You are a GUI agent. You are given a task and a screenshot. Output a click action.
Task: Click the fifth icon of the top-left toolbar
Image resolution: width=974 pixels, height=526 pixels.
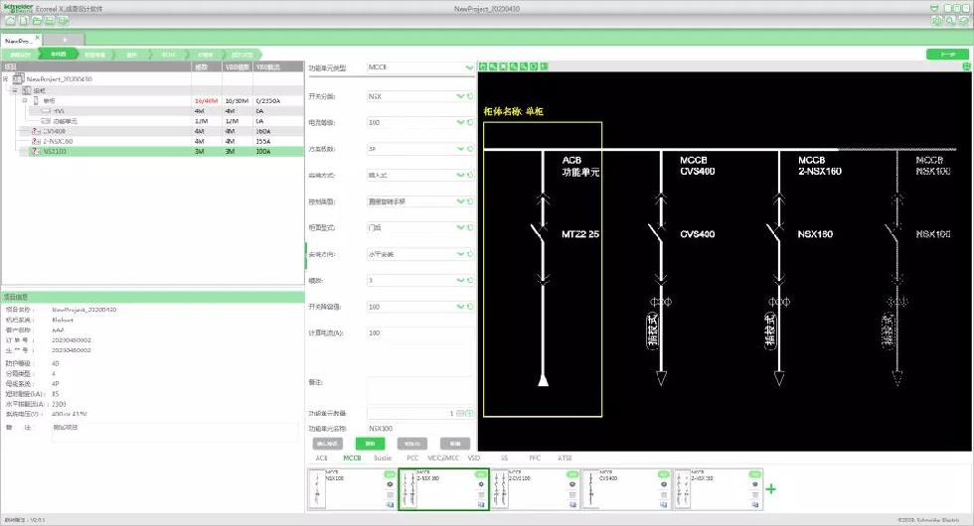point(64,21)
